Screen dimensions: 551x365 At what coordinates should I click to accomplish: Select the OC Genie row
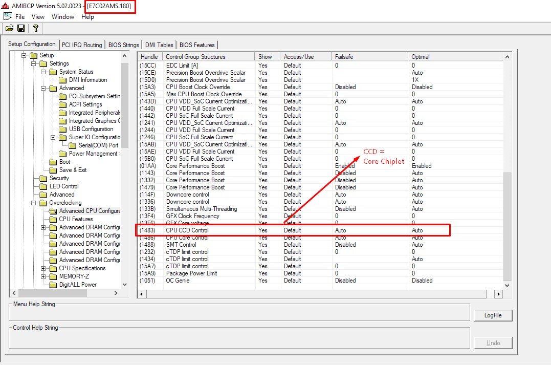click(x=320, y=281)
